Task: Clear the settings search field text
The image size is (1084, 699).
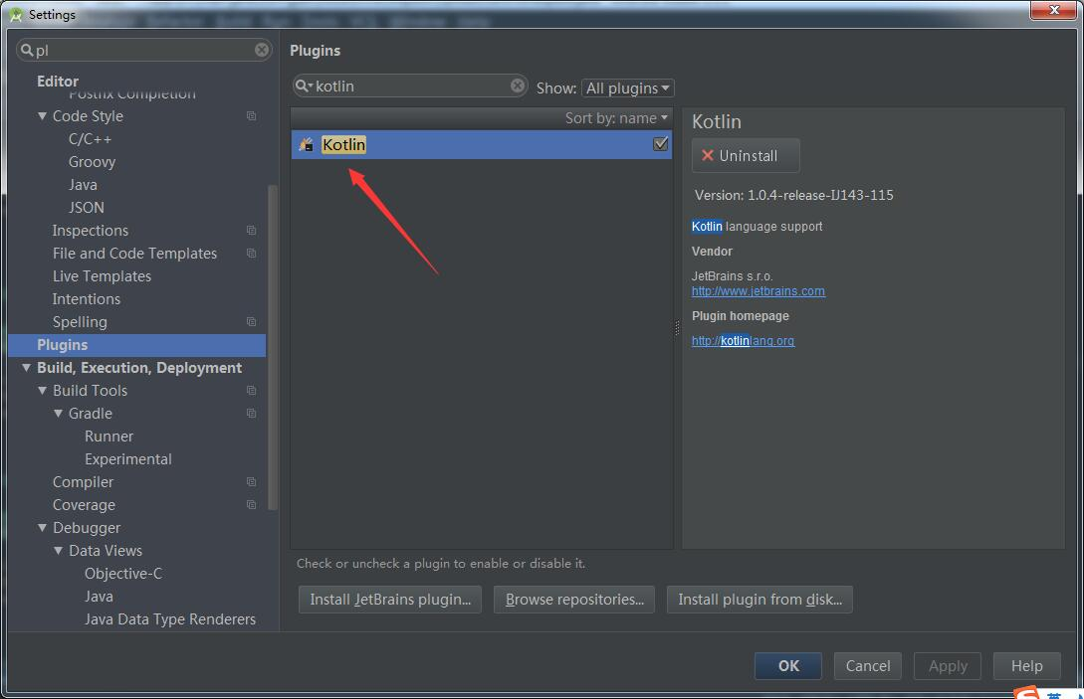Action: pos(262,50)
